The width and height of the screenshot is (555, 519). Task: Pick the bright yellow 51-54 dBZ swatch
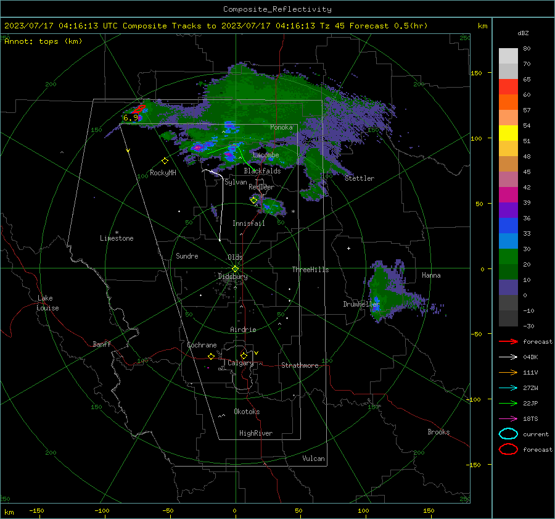[508, 133]
